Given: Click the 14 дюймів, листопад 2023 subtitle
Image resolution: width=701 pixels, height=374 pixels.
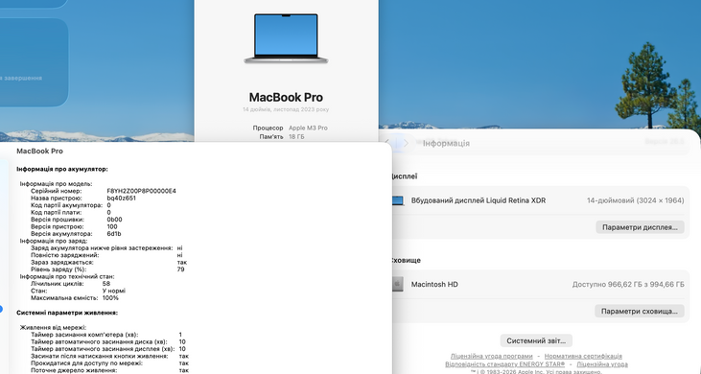Looking at the screenshot, I should (286, 109).
